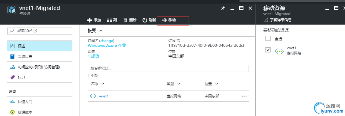Click the 活动日志 book icon
This screenshot has height=116, width=345.
(12, 56)
